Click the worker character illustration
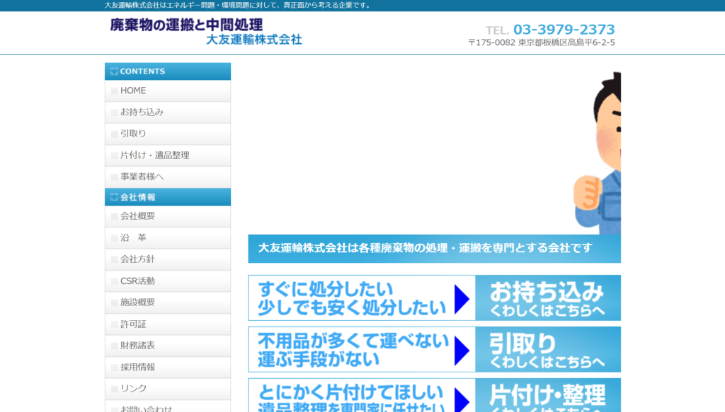725x412 pixels. coord(598,155)
